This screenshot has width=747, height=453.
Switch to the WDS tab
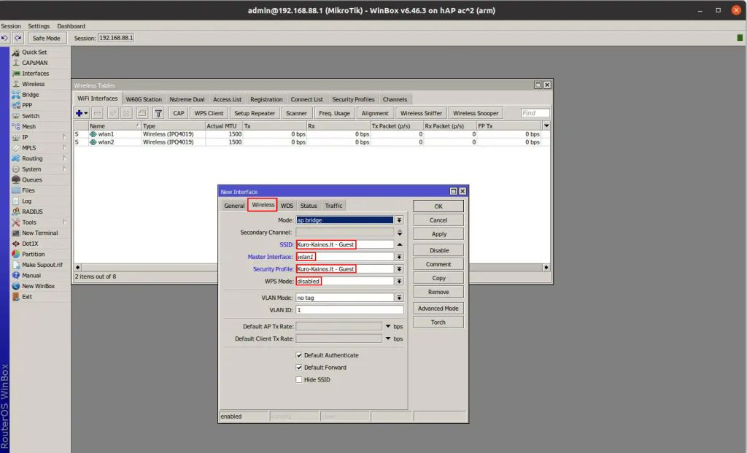(x=287, y=206)
